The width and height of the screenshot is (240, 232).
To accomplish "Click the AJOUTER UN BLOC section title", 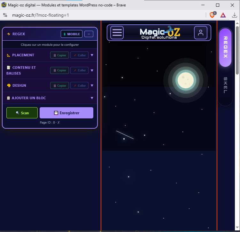I will pyautogui.click(x=29, y=98).
